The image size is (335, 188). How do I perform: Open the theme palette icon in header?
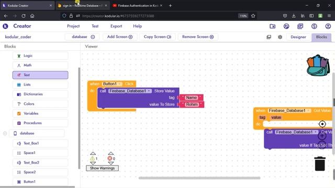click(286, 26)
